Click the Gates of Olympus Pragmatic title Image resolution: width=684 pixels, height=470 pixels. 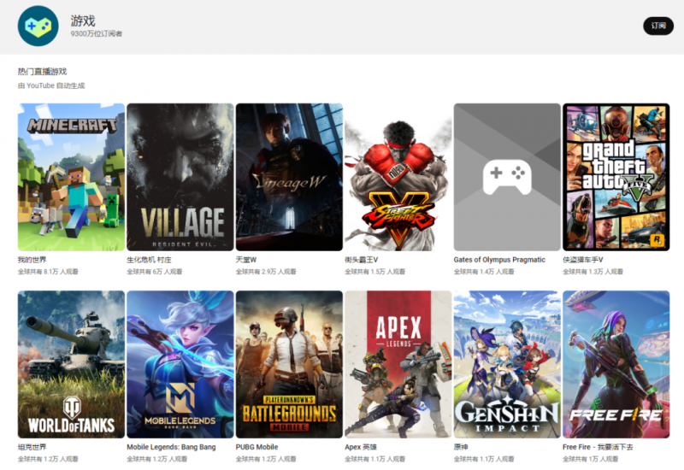[499, 260]
